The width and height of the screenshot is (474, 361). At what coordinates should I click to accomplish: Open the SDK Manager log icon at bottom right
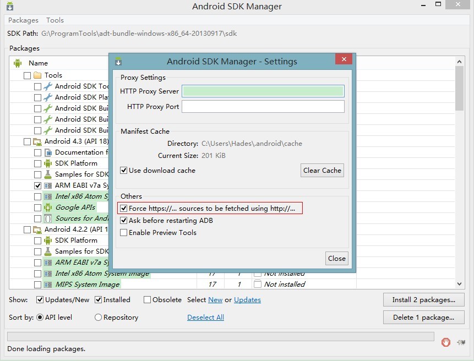pyautogui.click(x=461, y=342)
